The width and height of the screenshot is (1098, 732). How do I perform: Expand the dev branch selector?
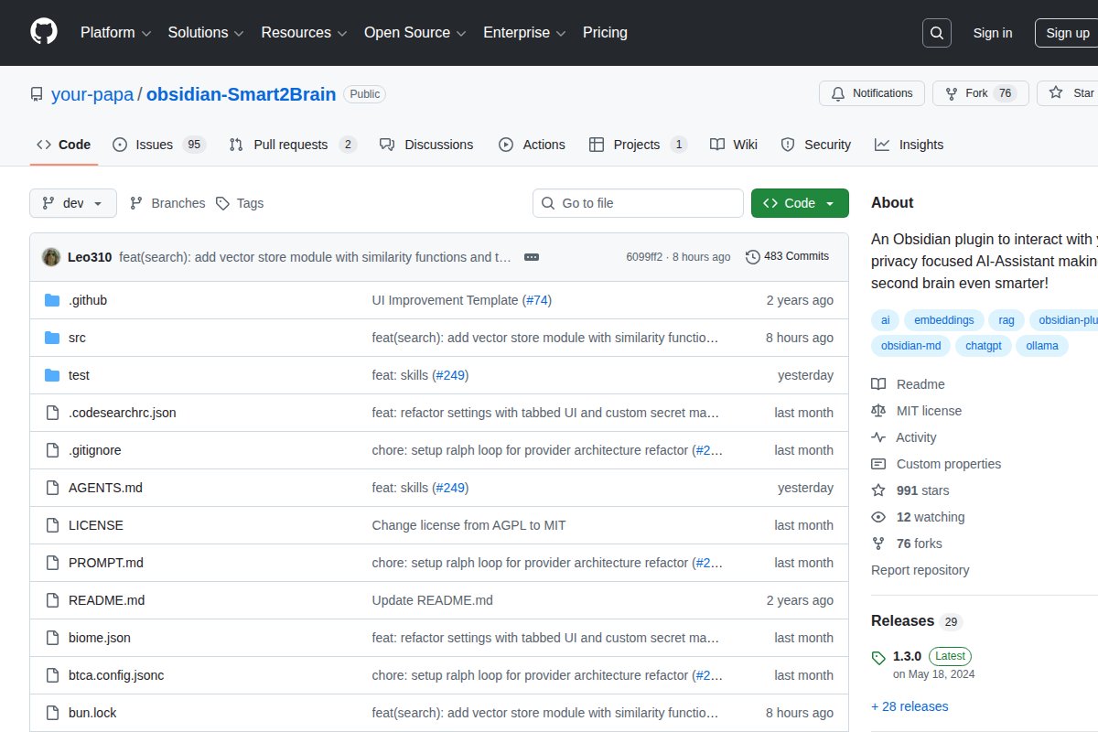pos(73,203)
